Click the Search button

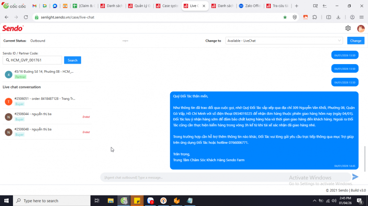click(x=72, y=60)
